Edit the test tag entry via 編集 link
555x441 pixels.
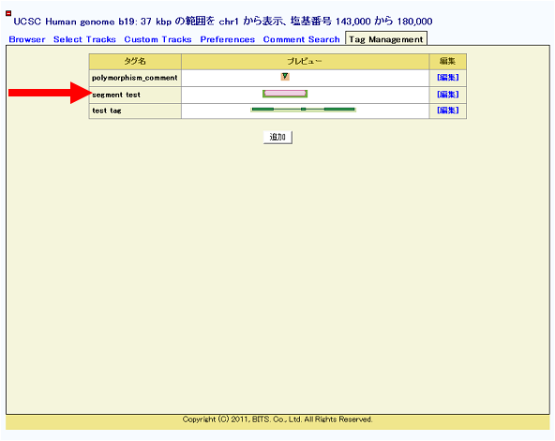pyautogui.click(x=448, y=110)
